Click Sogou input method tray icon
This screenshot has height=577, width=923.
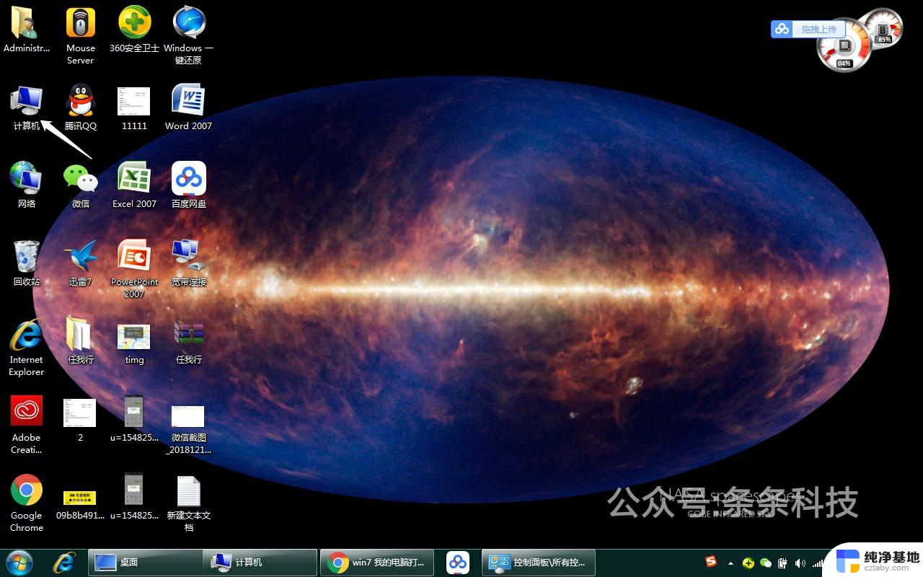pyautogui.click(x=712, y=562)
